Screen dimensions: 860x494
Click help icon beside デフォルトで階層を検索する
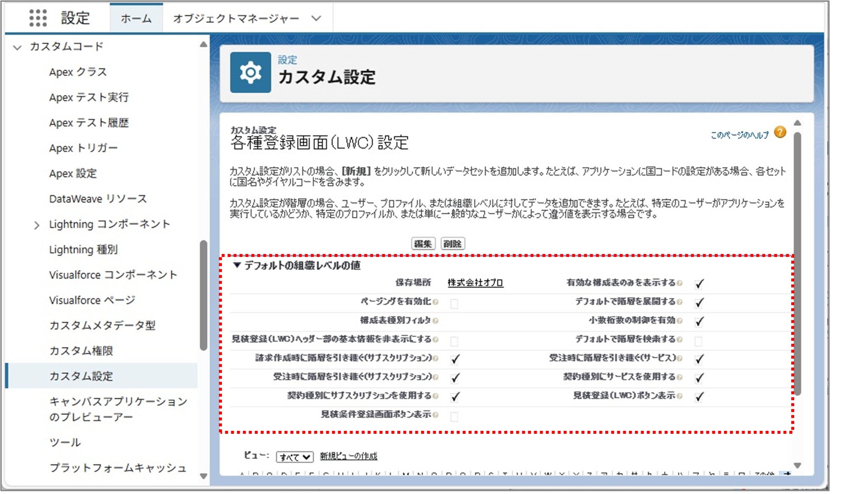click(x=679, y=340)
